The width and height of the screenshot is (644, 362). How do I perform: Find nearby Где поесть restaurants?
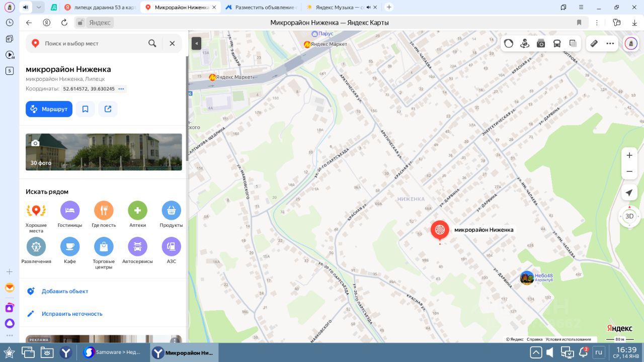pos(104,215)
